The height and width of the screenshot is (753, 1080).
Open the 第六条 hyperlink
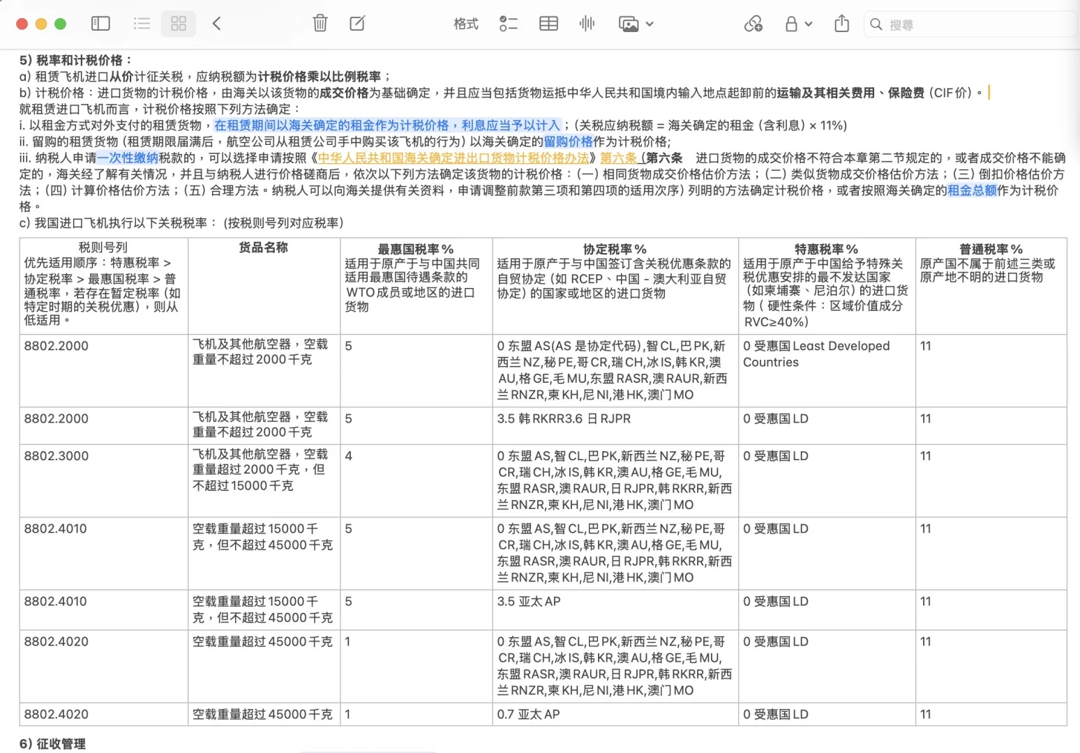(x=617, y=158)
